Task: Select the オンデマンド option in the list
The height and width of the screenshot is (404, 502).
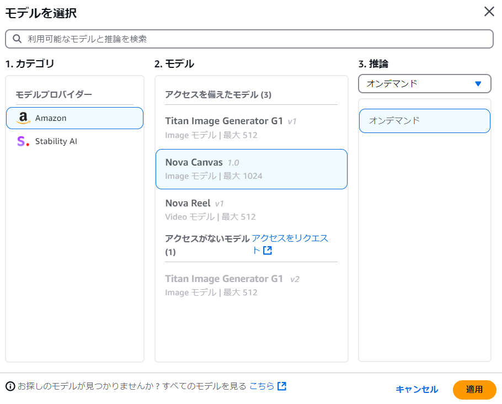Action: pos(425,121)
